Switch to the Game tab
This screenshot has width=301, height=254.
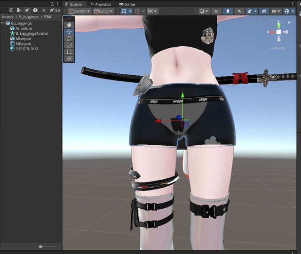tap(127, 4)
